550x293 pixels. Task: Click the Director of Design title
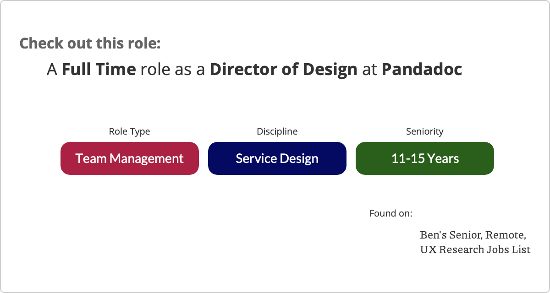click(x=283, y=70)
